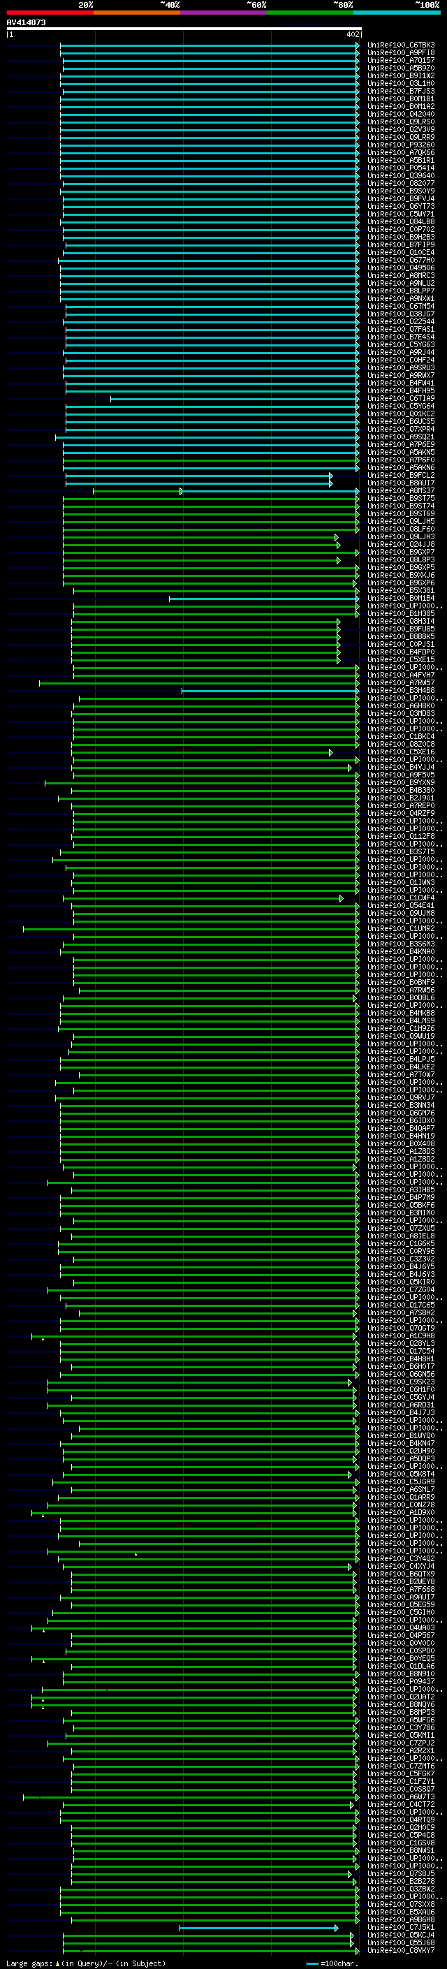Select the UniRef100_A5AKN6 label

tap(400, 468)
